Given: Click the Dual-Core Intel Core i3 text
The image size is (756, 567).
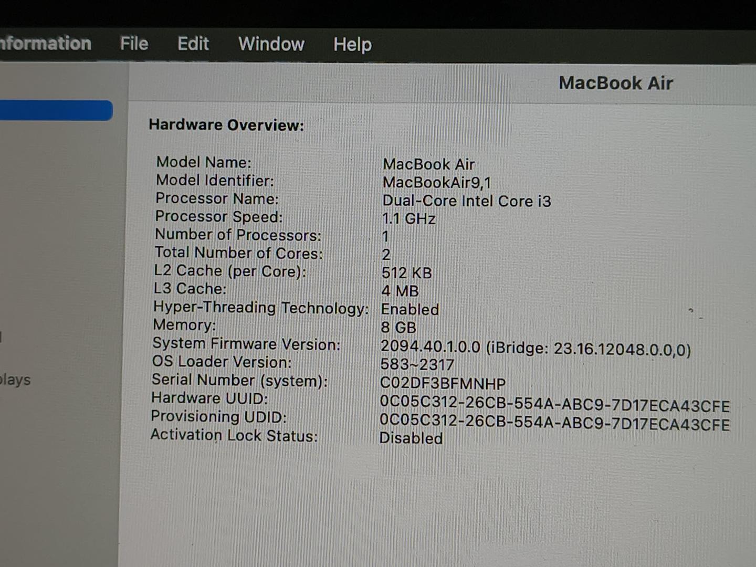Looking at the screenshot, I should tap(467, 201).
